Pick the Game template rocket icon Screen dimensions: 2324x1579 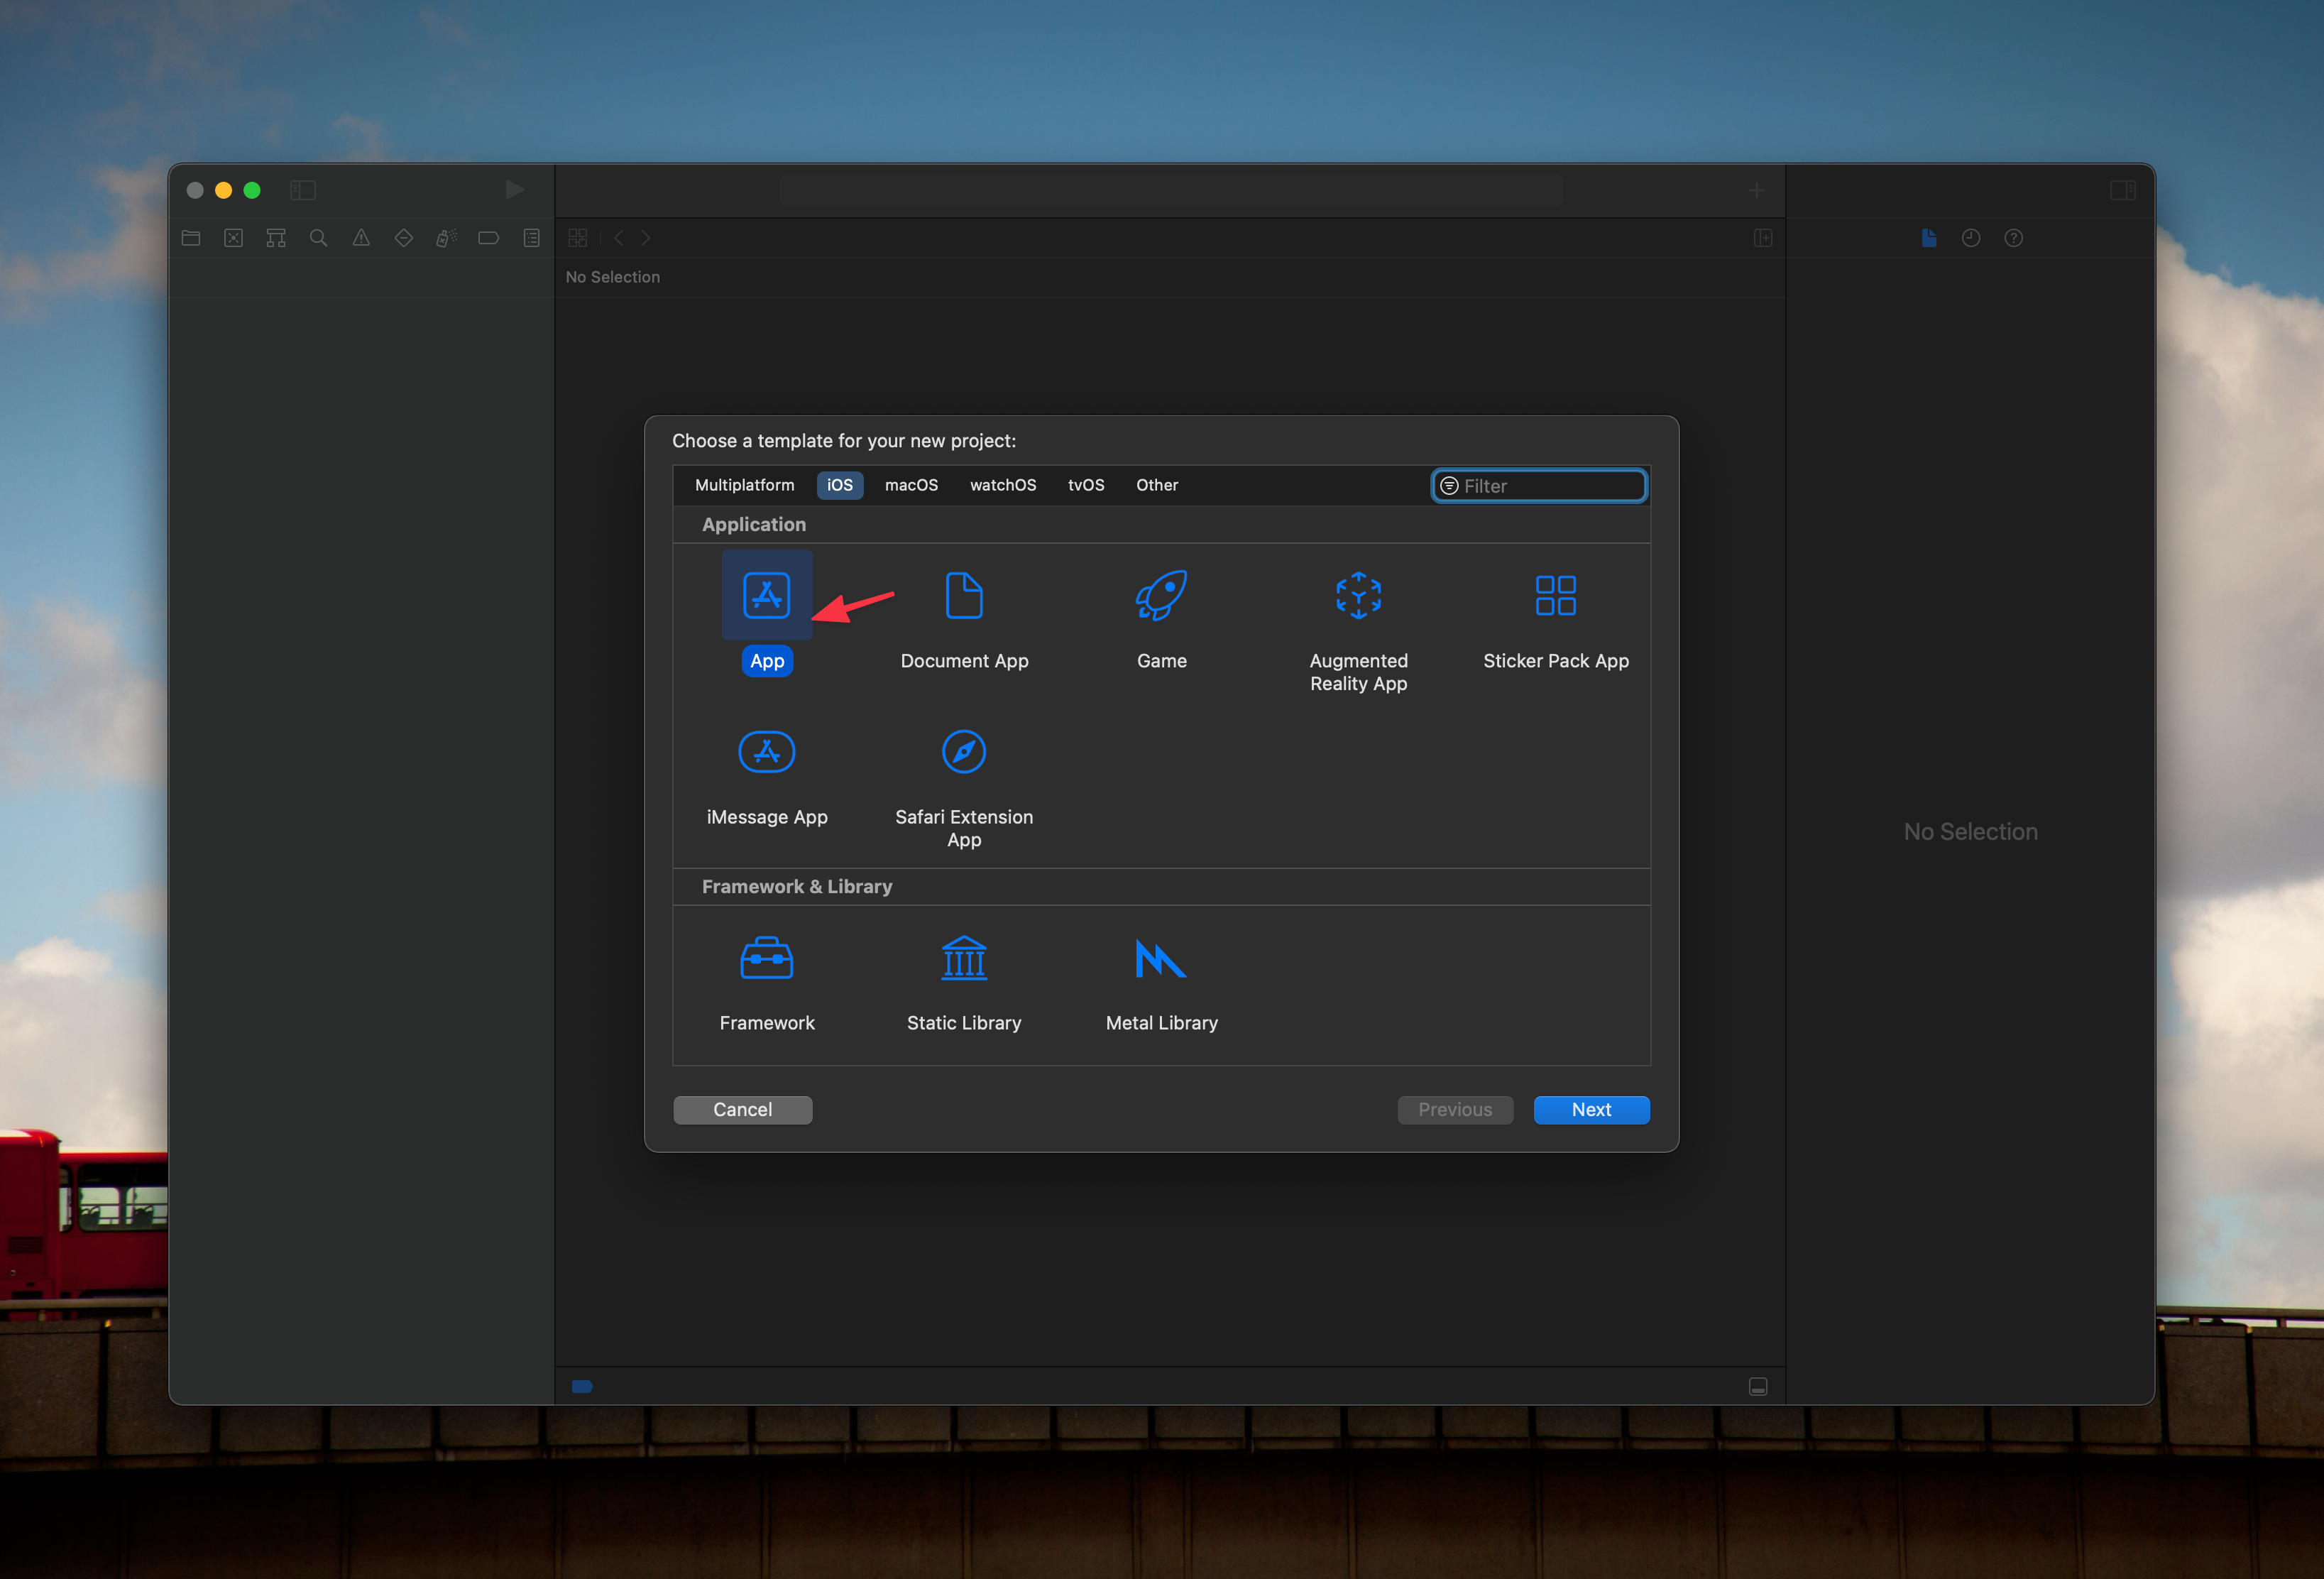coord(1161,596)
